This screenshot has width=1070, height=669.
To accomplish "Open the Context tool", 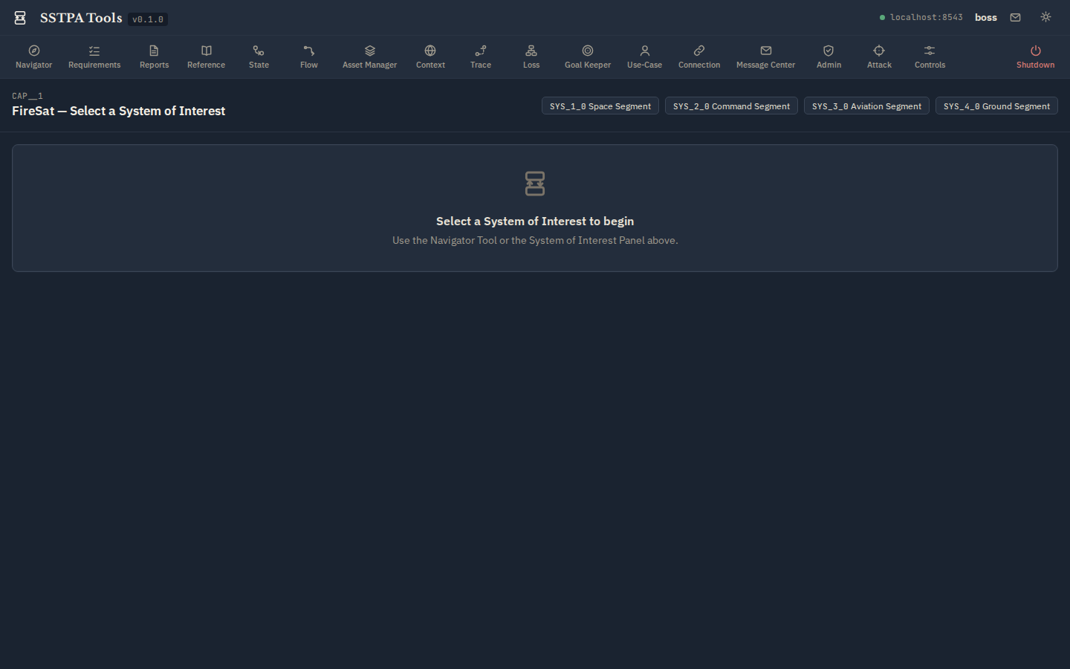I will click(430, 56).
